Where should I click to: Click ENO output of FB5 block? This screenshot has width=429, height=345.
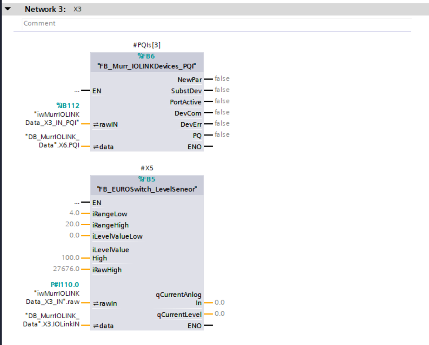(x=195, y=326)
